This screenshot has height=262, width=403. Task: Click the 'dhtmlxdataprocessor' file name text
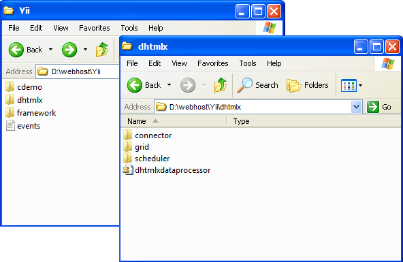(x=173, y=170)
